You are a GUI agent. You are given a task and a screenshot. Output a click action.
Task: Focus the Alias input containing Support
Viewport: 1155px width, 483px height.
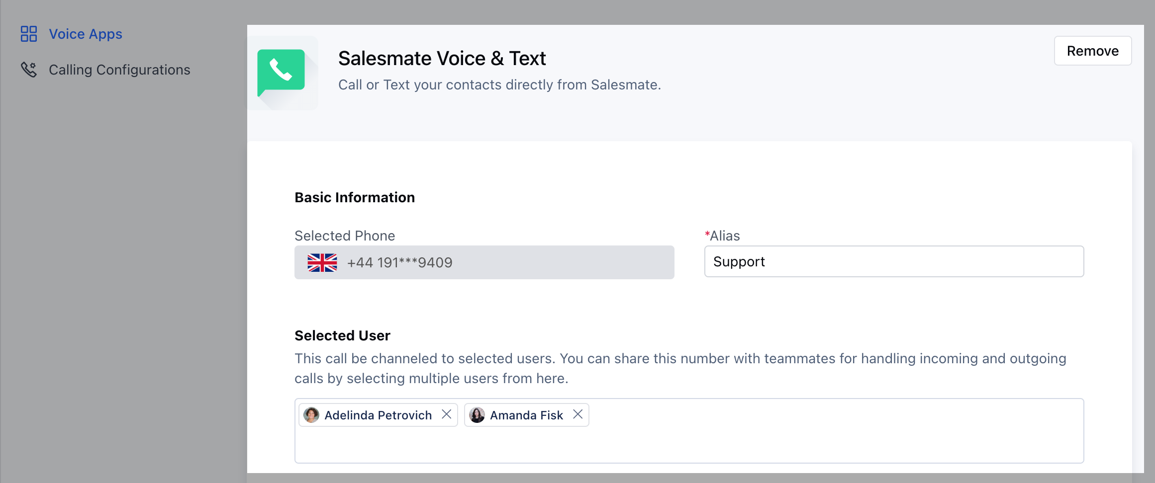[x=893, y=261]
